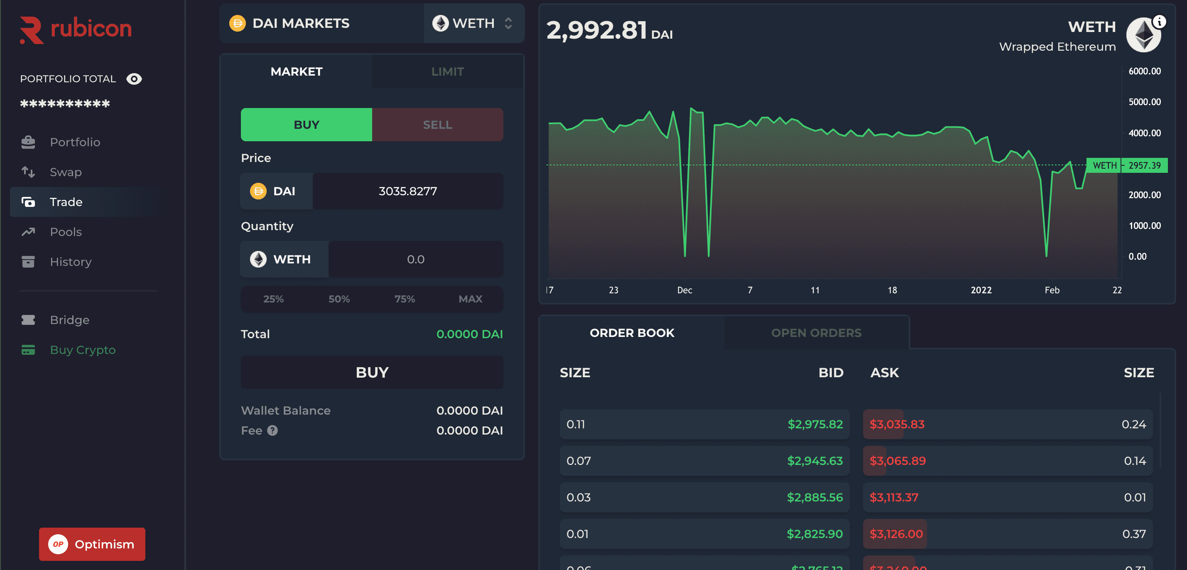Set quantity to 25%

tap(273, 299)
